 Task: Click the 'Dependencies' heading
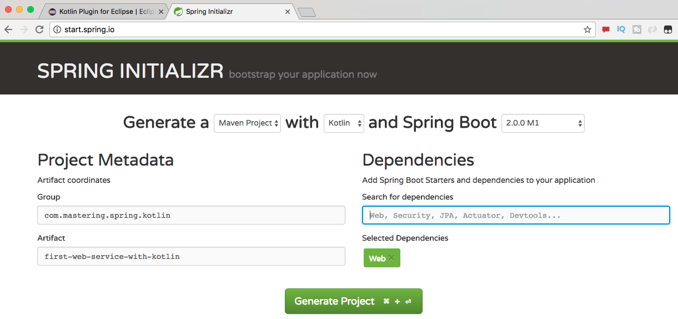(418, 160)
